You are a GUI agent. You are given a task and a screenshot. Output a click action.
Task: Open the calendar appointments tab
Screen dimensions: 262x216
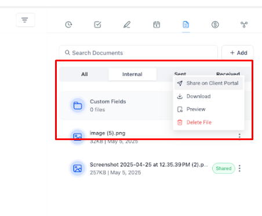(x=157, y=24)
